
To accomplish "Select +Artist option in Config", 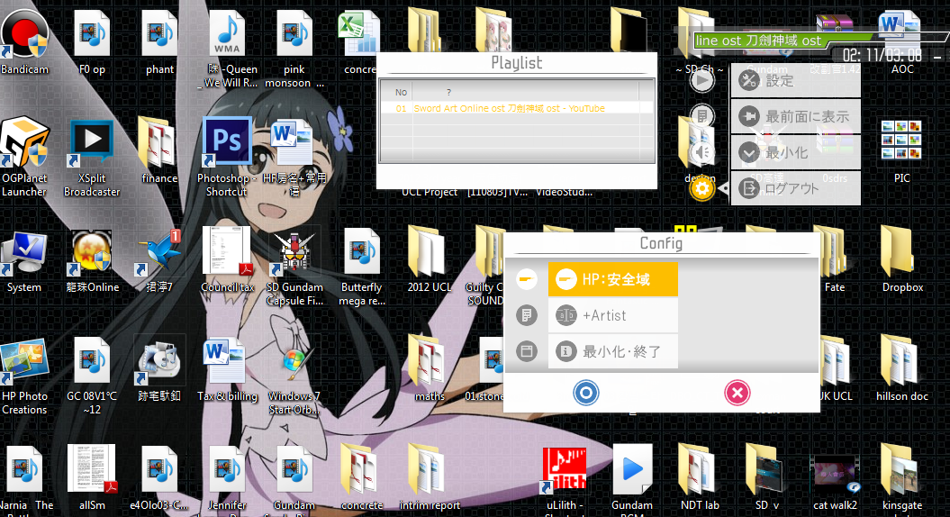I will click(612, 315).
